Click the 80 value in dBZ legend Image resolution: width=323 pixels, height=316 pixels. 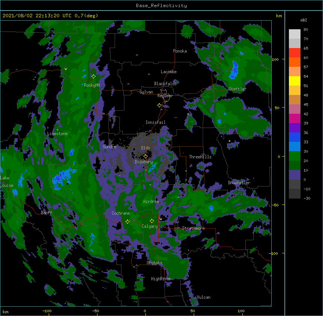(306, 30)
